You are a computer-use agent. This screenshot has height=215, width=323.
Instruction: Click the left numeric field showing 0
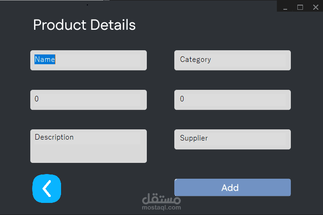tap(89, 100)
